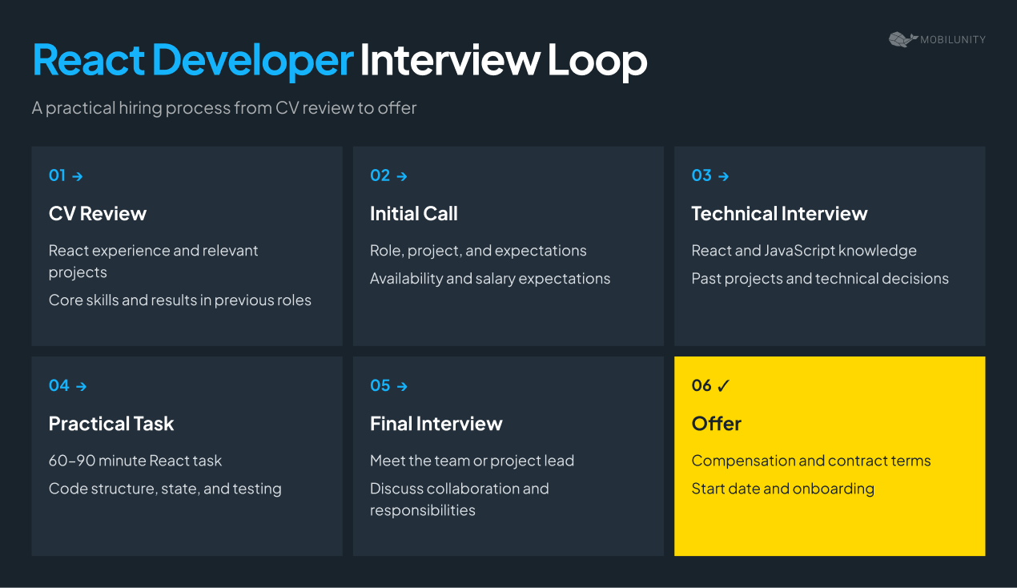Select the 'CV Review' card heading
Image resolution: width=1017 pixels, height=588 pixels.
(98, 214)
